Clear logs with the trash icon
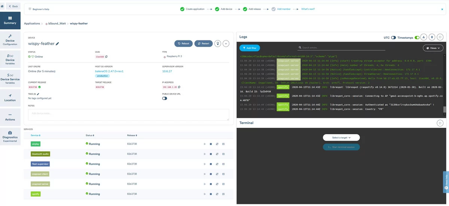 (x=432, y=37)
